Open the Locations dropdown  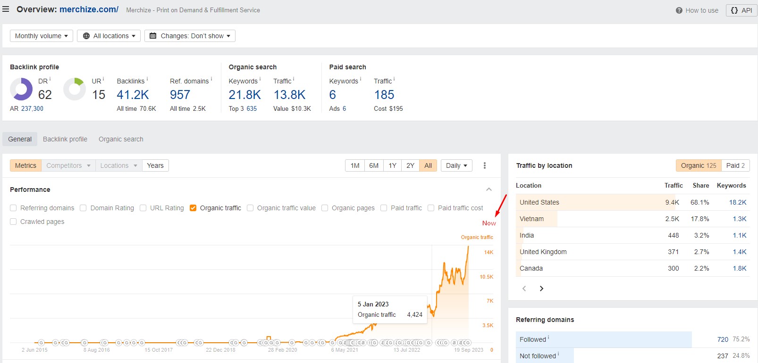[x=118, y=165]
